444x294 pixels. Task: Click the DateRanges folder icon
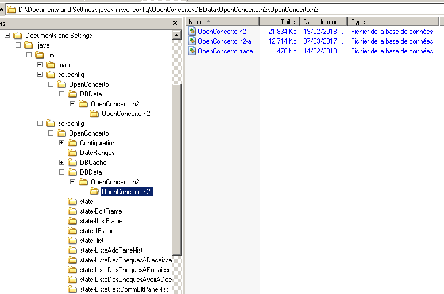coord(72,153)
